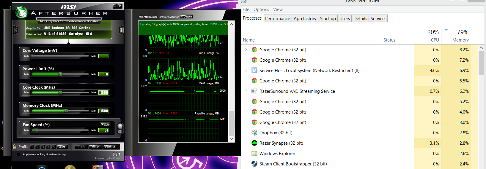
Task: Click Chrome icon in the 5.2% memory row
Action: click(254, 101)
